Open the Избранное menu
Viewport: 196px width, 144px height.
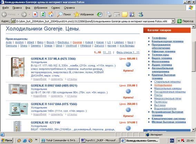tap(41, 8)
